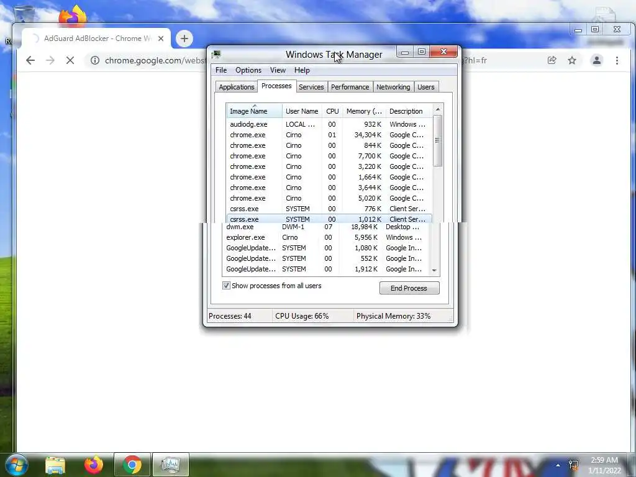Select csrss.exe using 776 K
This screenshot has width=636, height=477.
[x=329, y=209]
